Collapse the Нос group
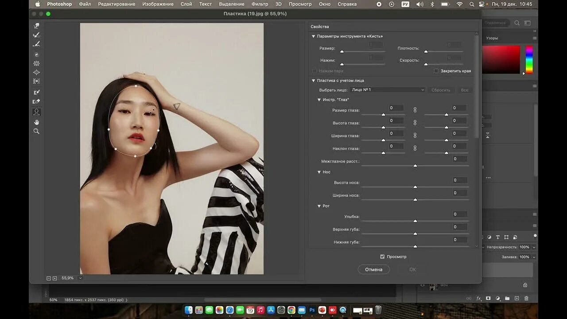This screenshot has height=319, width=567. 319,172
